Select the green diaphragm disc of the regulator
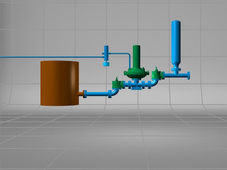Image resolution: width=227 pixels, height=170 pixels. (137, 73)
